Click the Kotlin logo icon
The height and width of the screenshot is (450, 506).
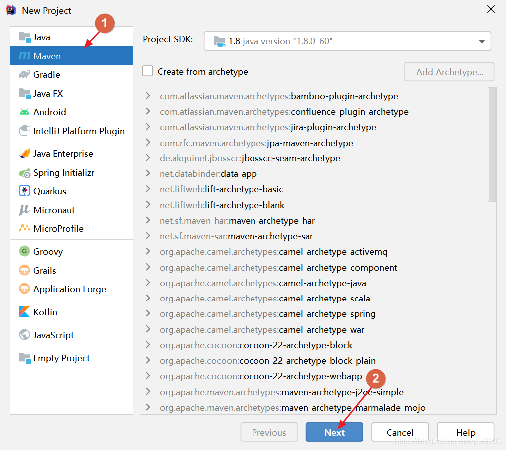click(24, 312)
